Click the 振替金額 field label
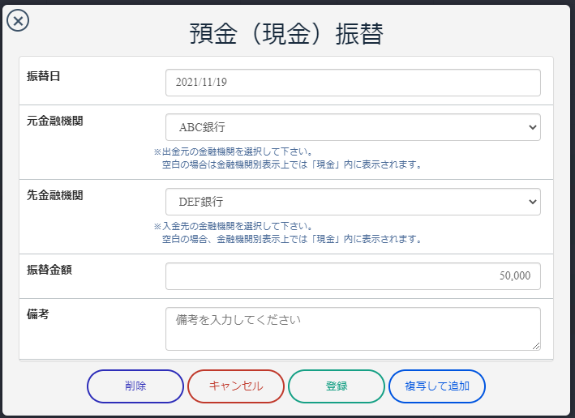The image size is (575, 418). tap(49, 270)
